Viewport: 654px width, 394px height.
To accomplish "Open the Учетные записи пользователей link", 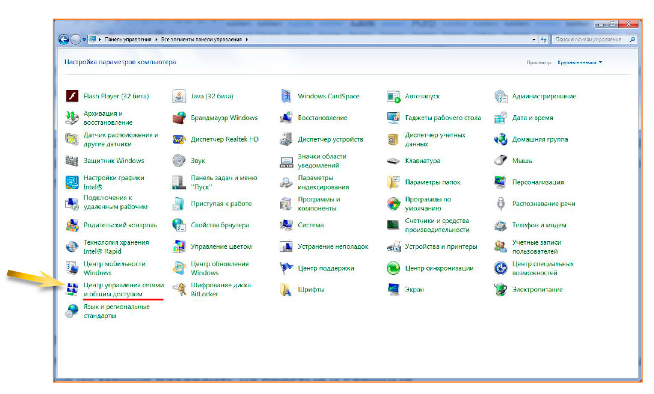I will (x=535, y=247).
